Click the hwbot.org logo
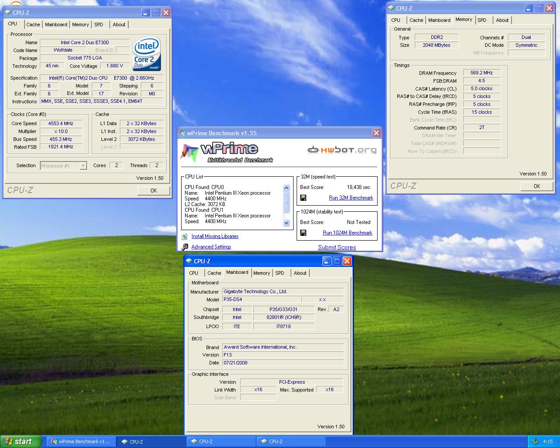 click(342, 150)
